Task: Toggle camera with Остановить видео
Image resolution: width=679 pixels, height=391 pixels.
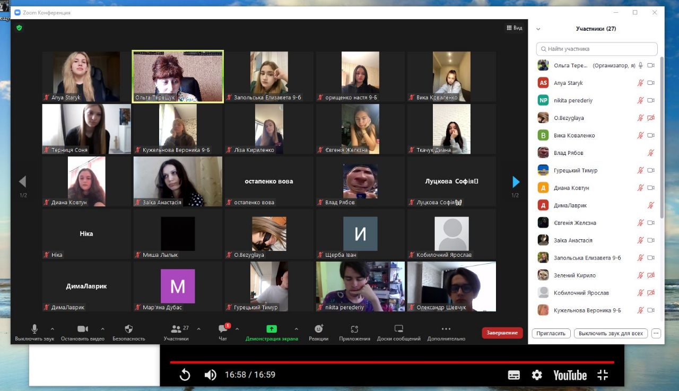Action: click(83, 329)
